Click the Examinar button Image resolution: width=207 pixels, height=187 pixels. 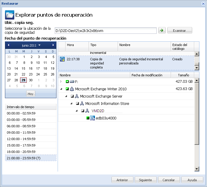coord(179,31)
